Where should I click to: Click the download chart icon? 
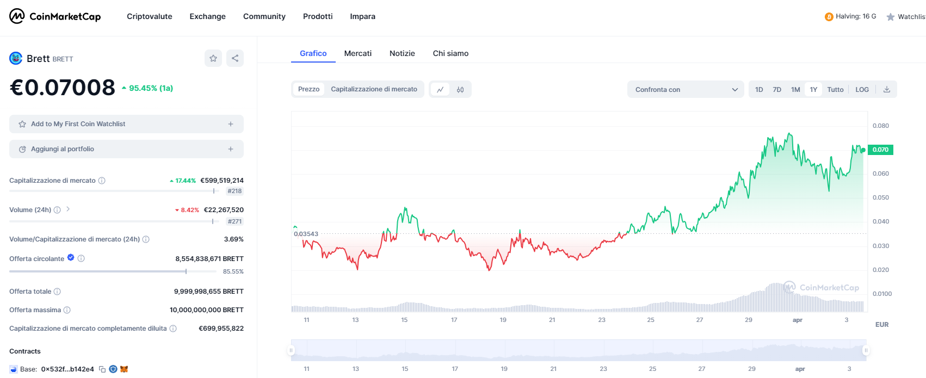(x=887, y=90)
